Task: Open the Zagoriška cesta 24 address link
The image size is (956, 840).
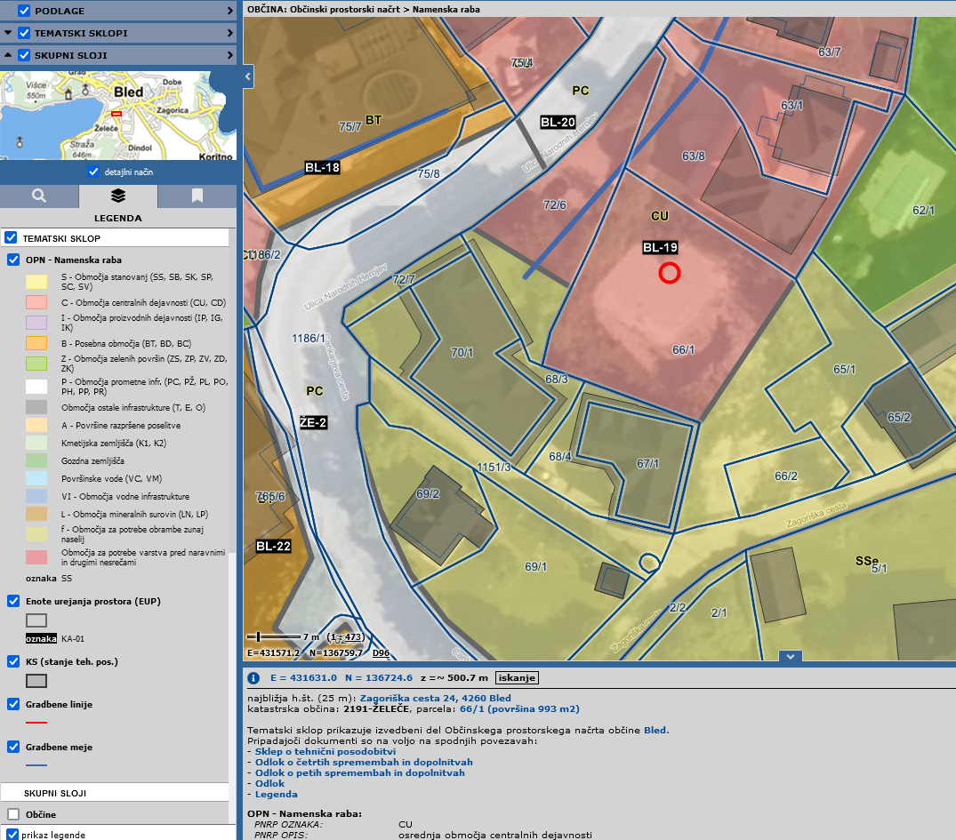Action: pos(436,698)
